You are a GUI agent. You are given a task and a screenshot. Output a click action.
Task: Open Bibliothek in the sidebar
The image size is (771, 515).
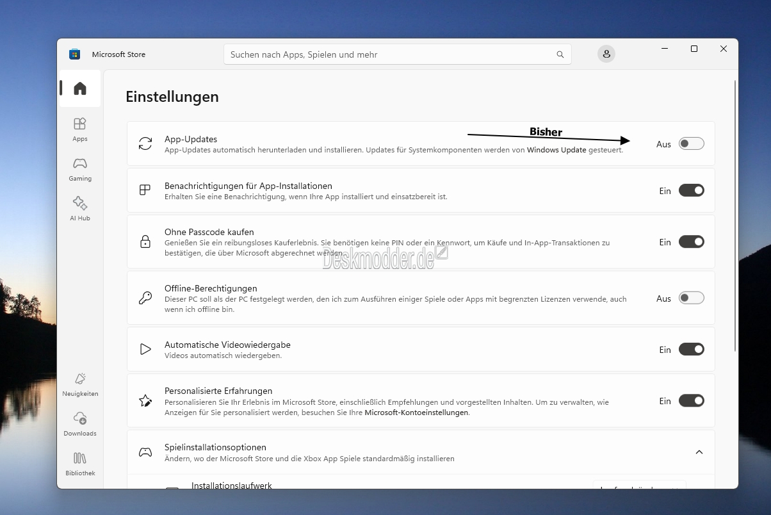pyautogui.click(x=80, y=464)
